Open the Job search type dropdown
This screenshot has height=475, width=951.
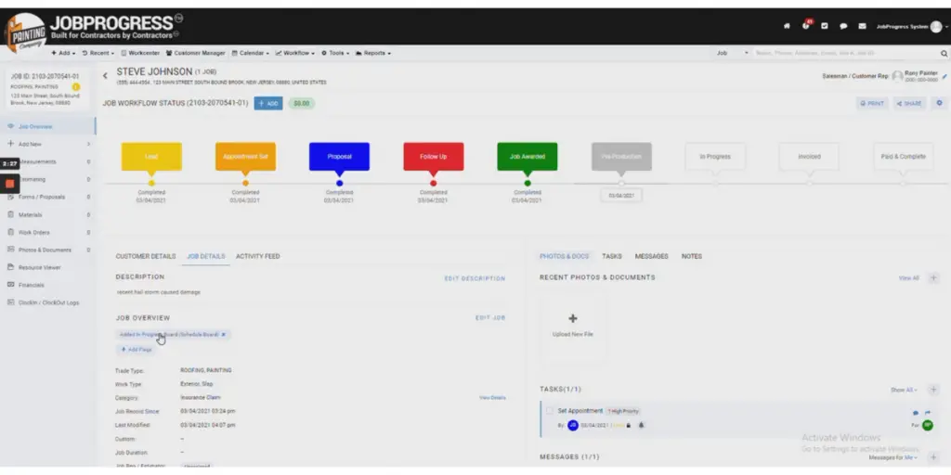(x=733, y=53)
